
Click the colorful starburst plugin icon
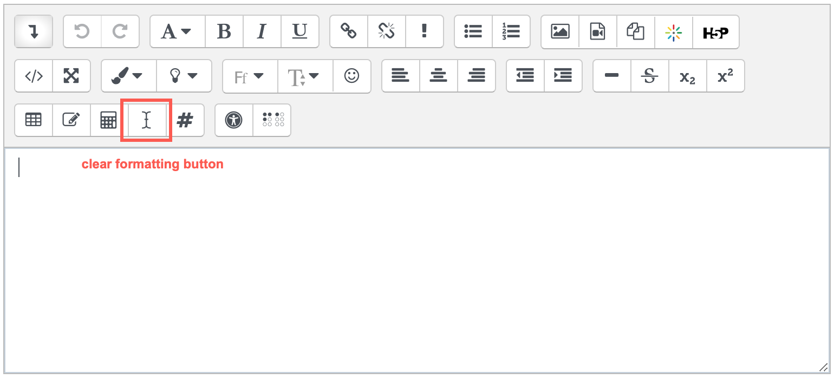674,32
